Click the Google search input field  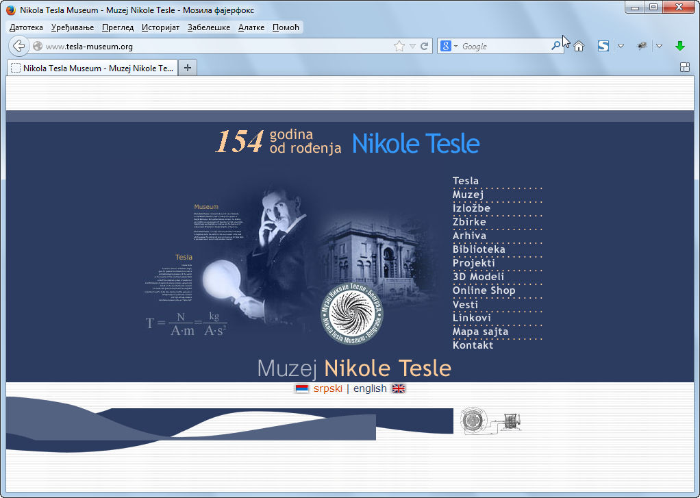click(x=505, y=46)
